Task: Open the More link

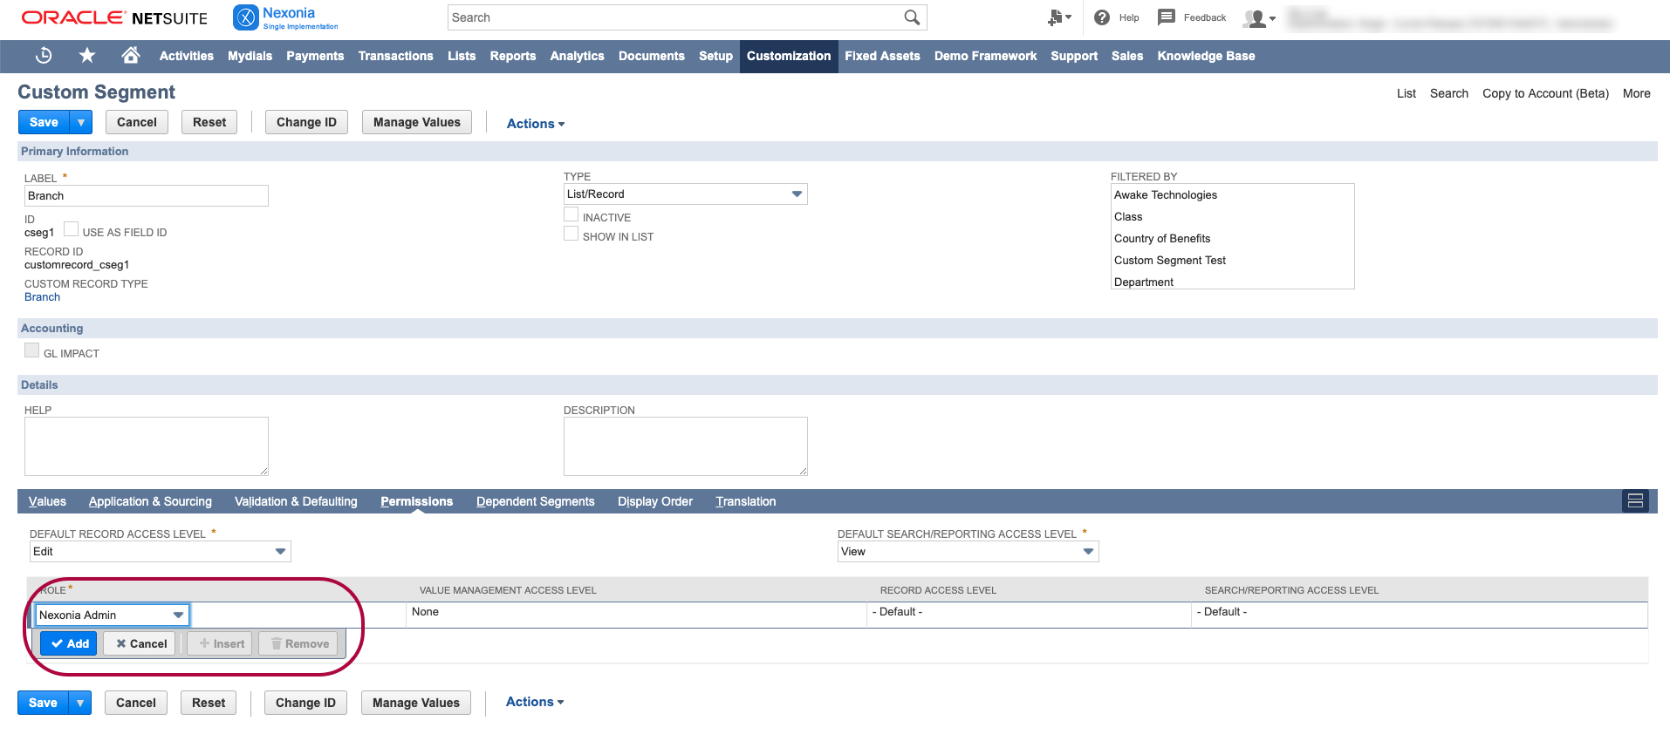Action: click(x=1637, y=93)
